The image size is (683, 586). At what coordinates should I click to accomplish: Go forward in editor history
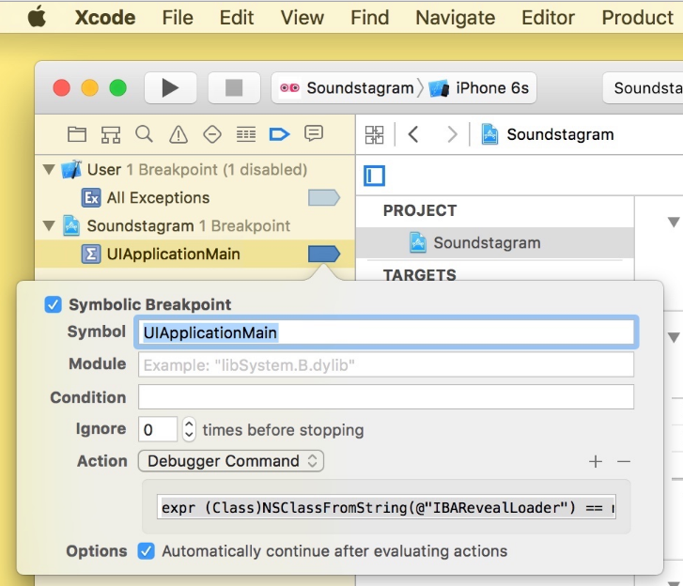453,134
